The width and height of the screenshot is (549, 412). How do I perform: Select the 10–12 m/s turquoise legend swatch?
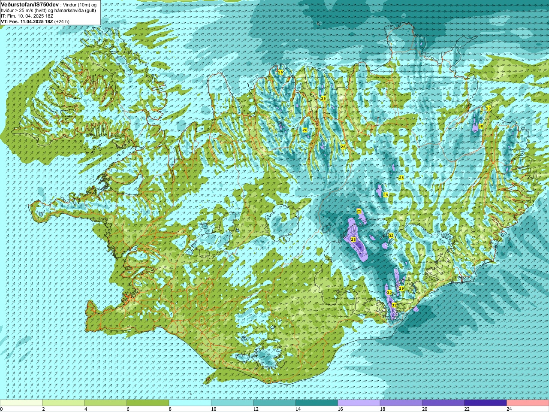point(232,403)
